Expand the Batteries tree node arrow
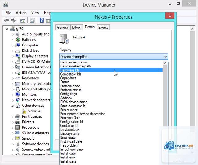The height and width of the screenshot is (165, 198). (12, 40)
